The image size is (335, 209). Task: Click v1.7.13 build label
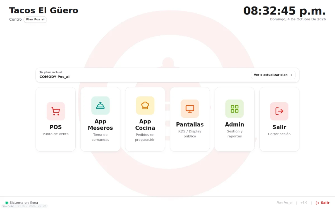tap(8, 206)
